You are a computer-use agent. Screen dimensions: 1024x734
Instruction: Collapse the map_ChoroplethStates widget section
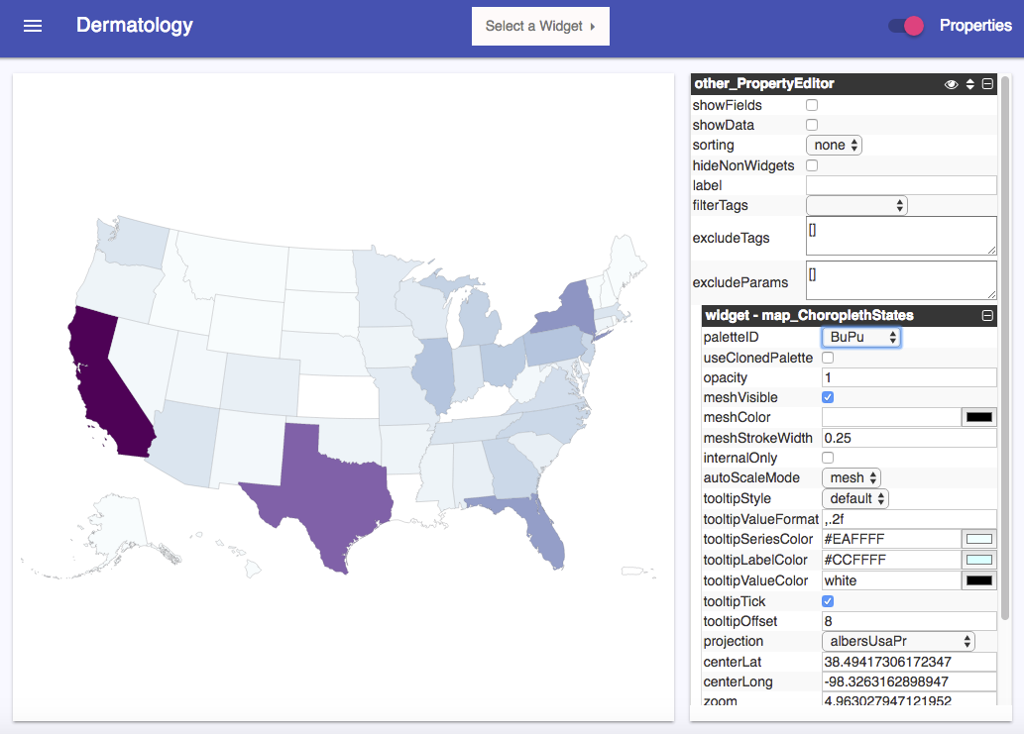(987, 315)
